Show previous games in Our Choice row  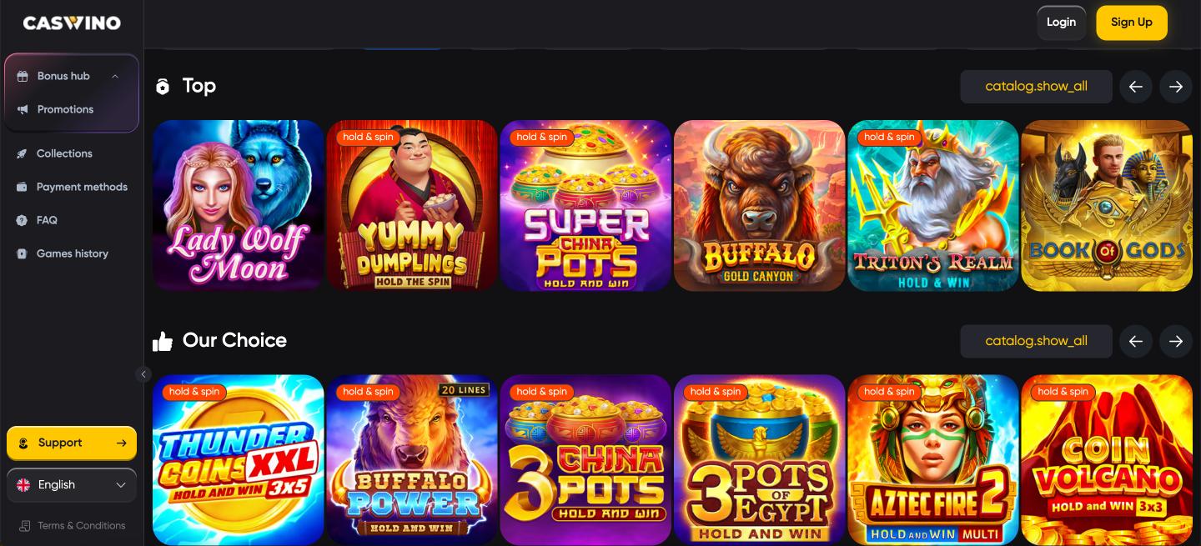pyautogui.click(x=1136, y=341)
